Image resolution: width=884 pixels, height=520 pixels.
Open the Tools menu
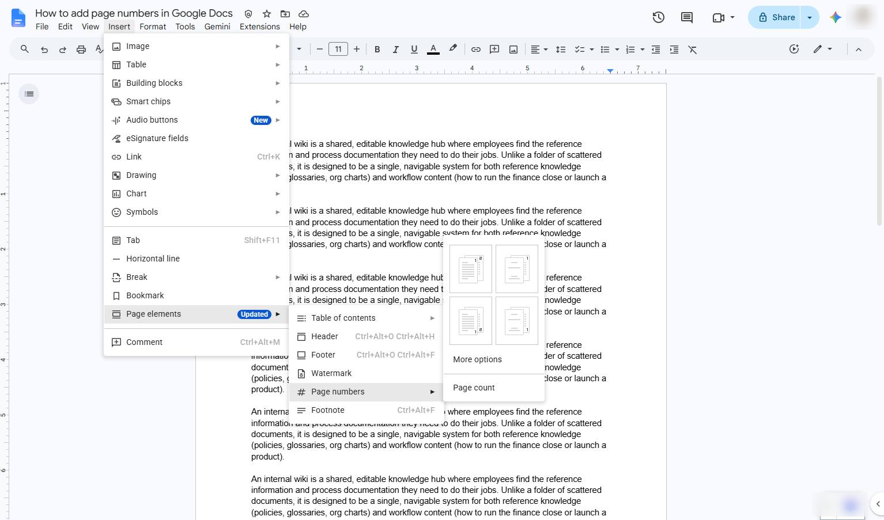click(185, 26)
